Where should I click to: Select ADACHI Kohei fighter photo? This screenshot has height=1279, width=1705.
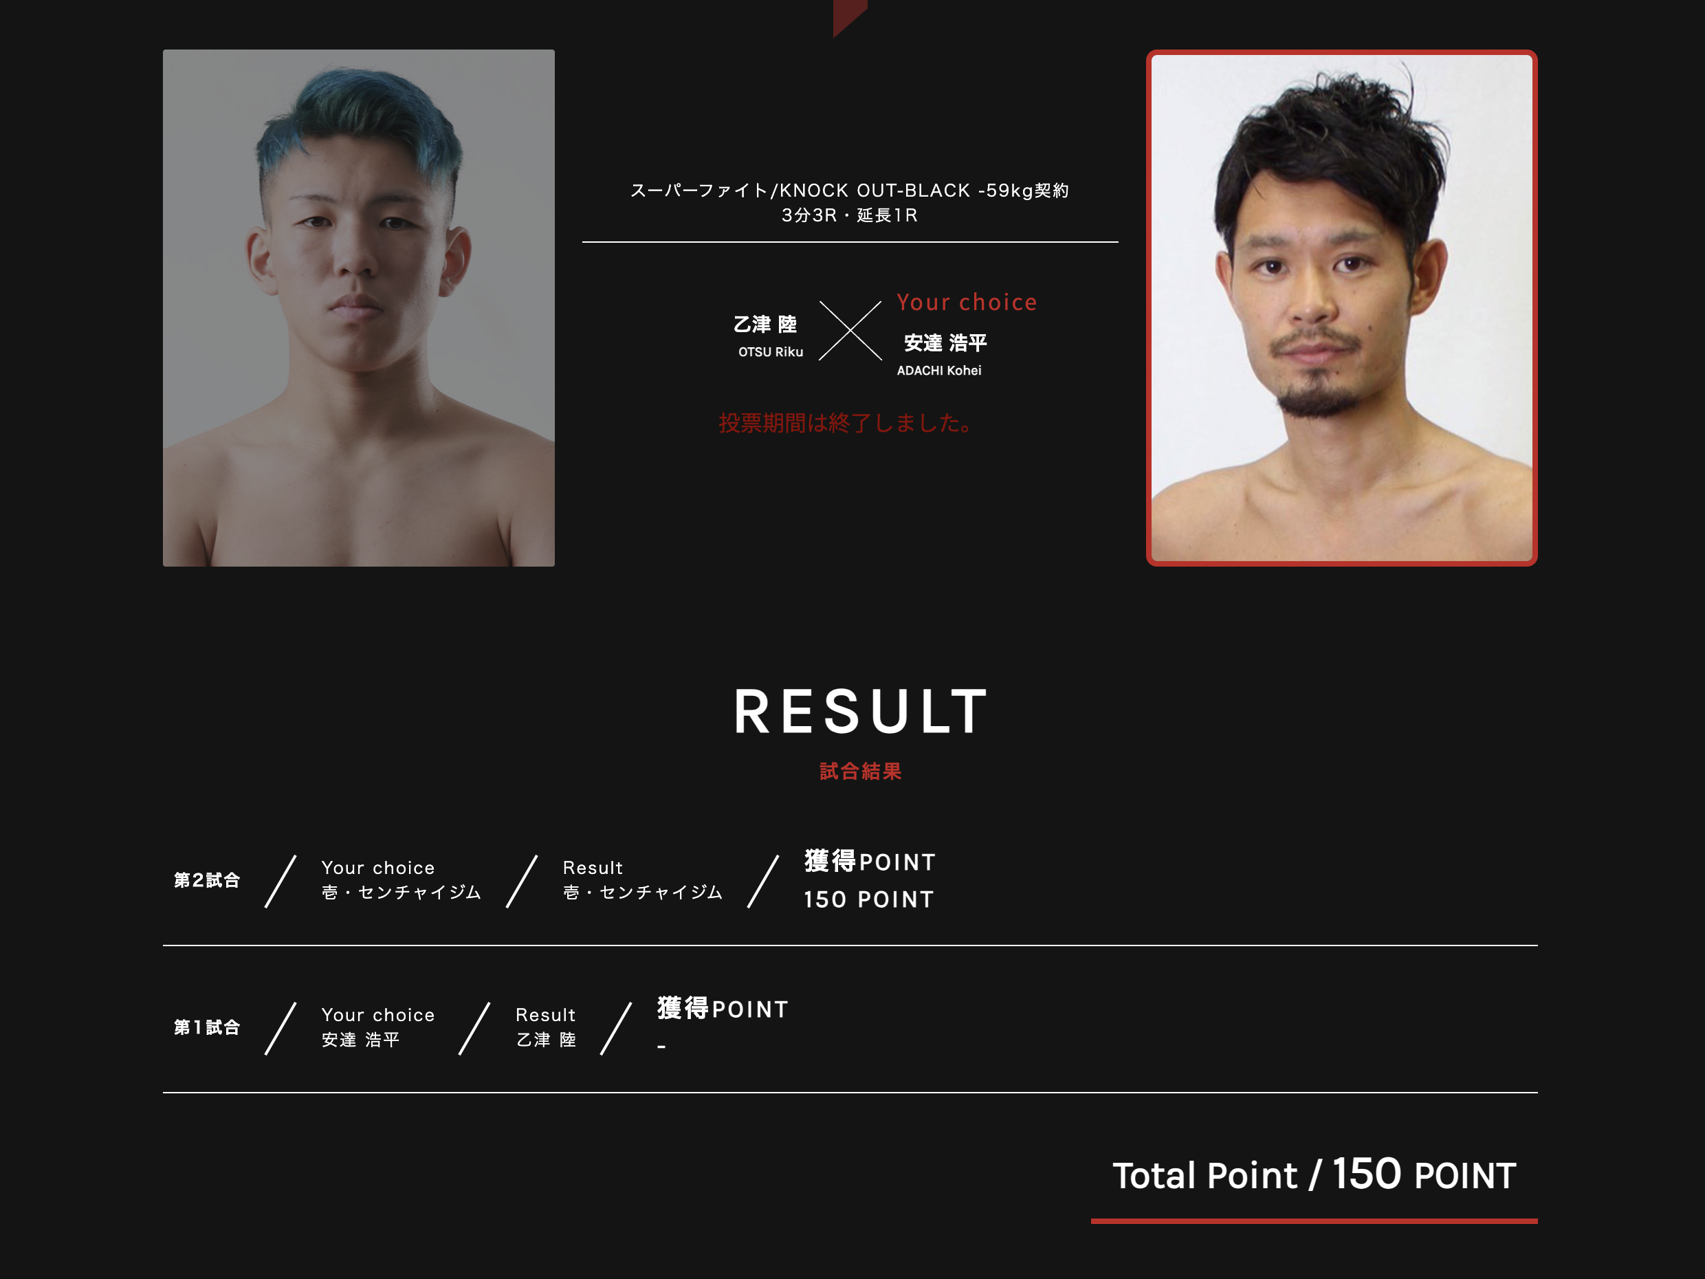click(1341, 307)
